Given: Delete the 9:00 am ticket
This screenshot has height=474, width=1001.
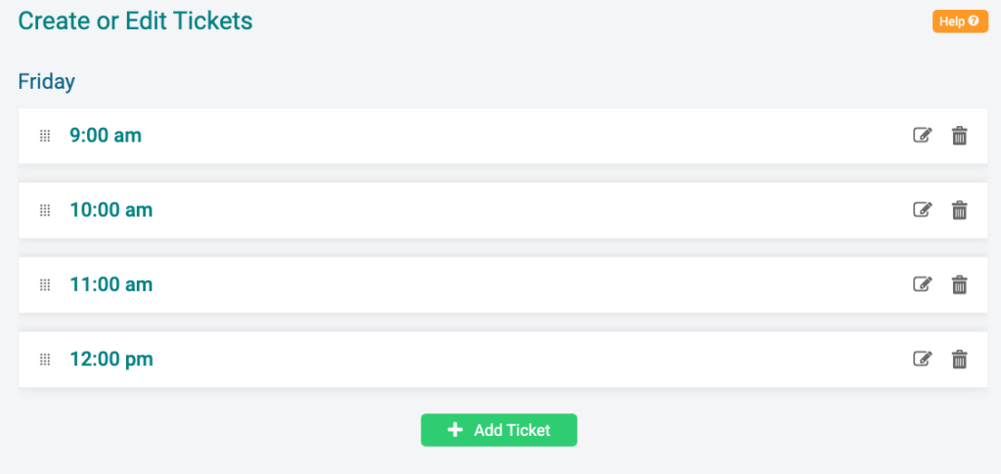Looking at the screenshot, I should 959,135.
